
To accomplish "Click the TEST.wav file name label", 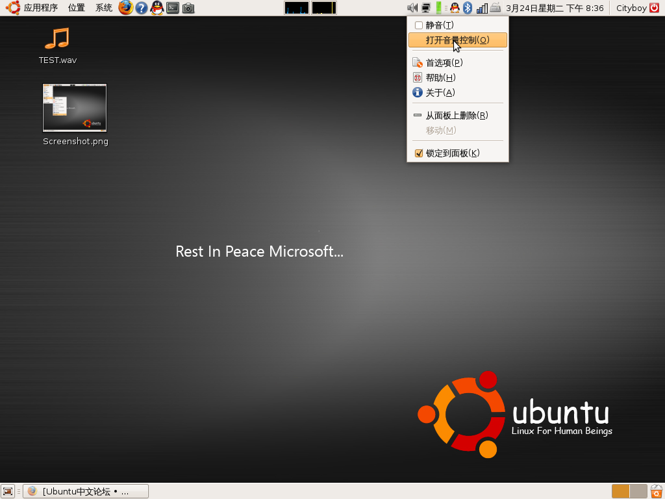I will [x=58, y=60].
